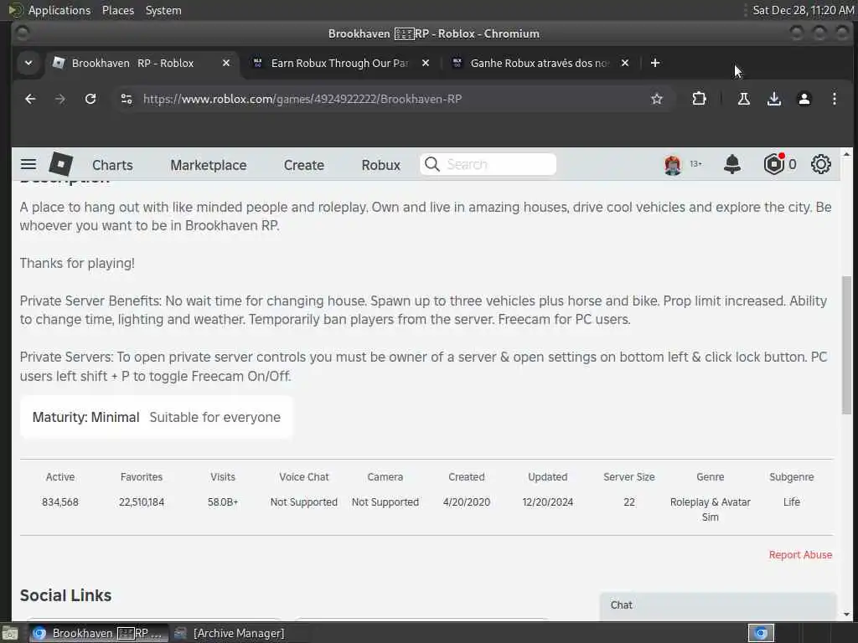This screenshot has height=643, width=858.
Task: Close the Ganhe Robux tab
Action: (x=625, y=63)
